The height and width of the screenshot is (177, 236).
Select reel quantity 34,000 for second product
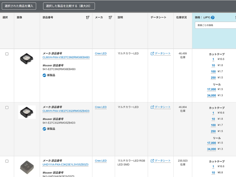(211, 149)
